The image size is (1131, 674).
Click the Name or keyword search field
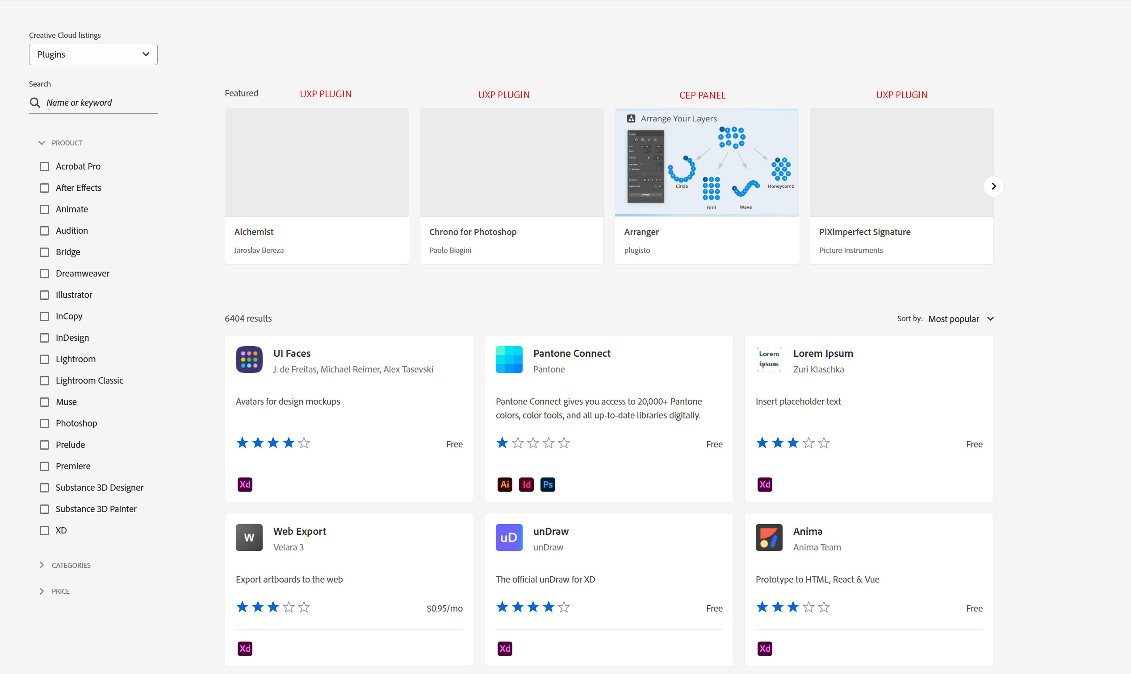[x=100, y=103]
